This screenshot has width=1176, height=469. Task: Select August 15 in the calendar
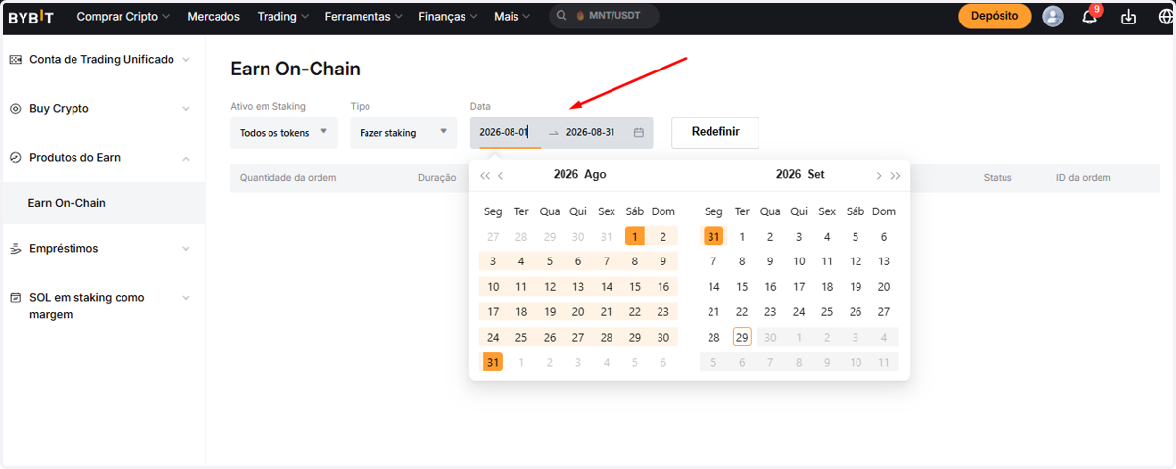(635, 287)
